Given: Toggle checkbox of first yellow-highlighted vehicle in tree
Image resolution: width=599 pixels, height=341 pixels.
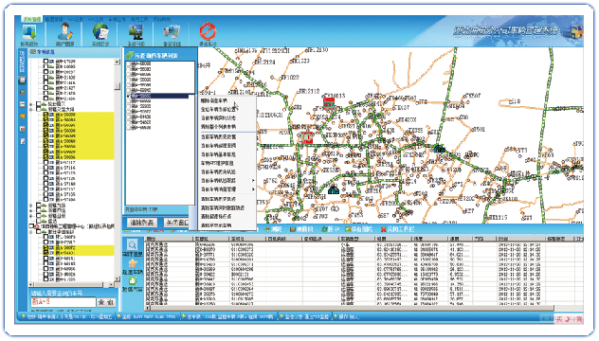Looking at the screenshot, I should 45,115.
